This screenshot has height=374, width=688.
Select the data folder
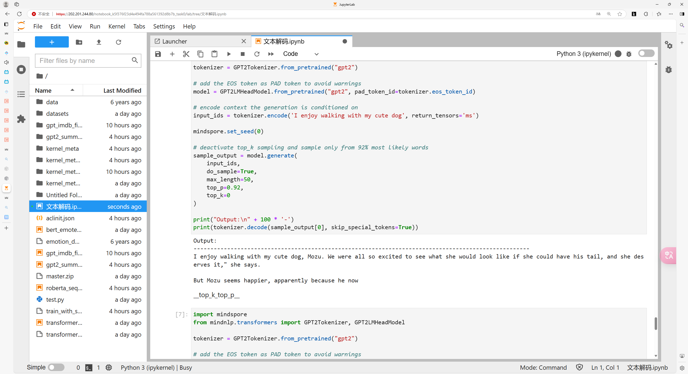(88, 102)
